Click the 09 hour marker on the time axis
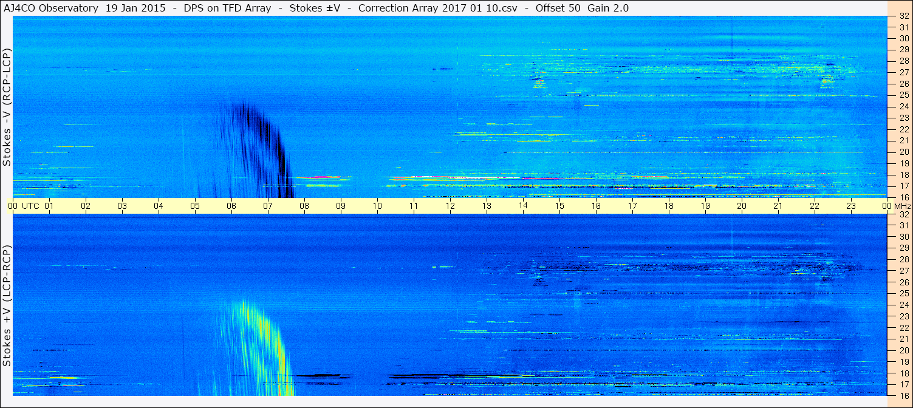Viewport: 913px width, 408px height. [341, 206]
